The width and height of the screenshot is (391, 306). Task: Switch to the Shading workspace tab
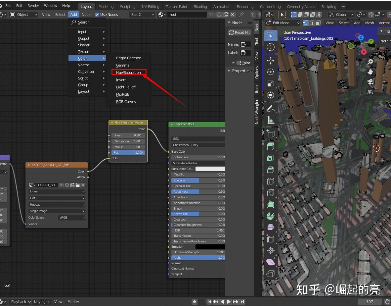point(200,7)
